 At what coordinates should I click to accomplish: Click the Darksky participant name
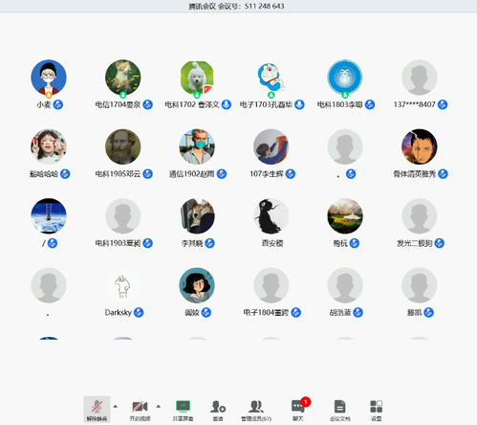coord(119,312)
